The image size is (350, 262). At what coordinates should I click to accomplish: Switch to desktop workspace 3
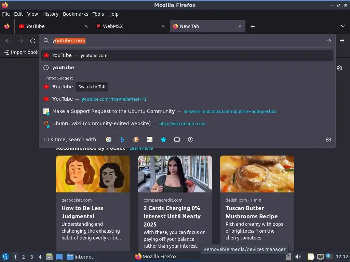pyautogui.click(x=32, y=257)
